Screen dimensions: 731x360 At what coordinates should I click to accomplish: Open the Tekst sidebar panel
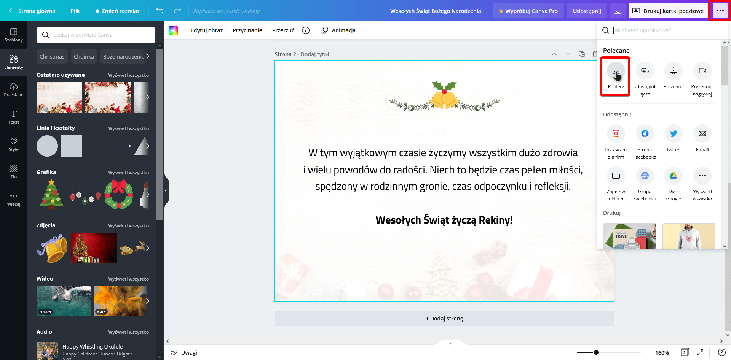pos(14,117)
